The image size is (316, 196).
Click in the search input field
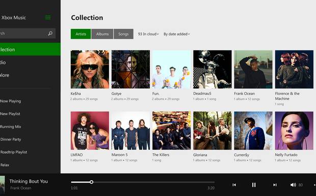coord(28,34)
